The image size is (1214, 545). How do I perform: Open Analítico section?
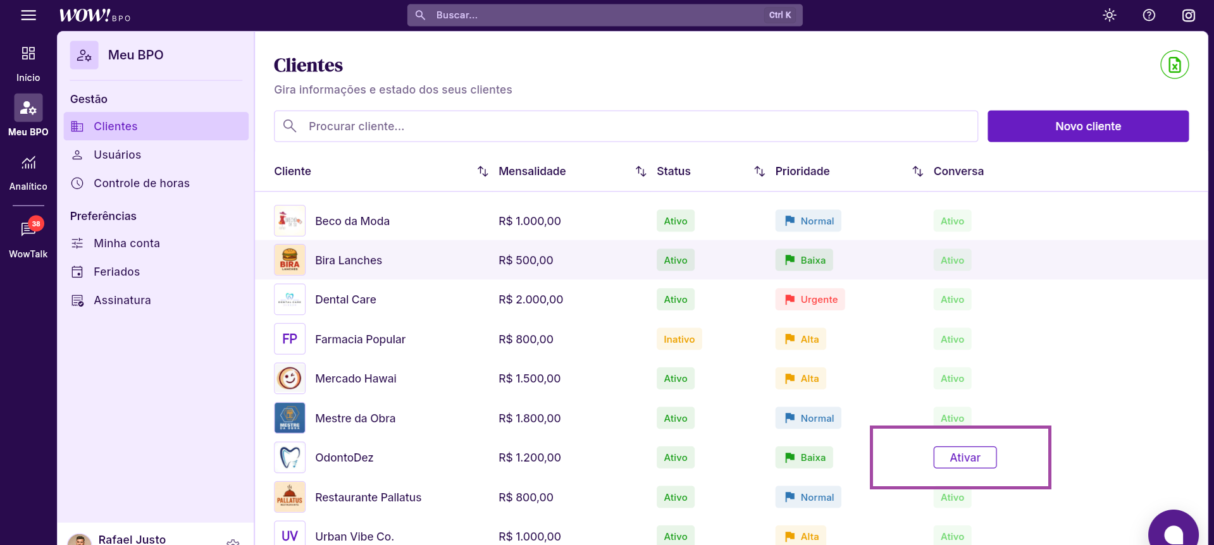28,173
